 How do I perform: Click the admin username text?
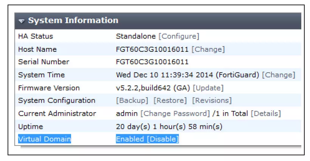[x=127, y=114]
